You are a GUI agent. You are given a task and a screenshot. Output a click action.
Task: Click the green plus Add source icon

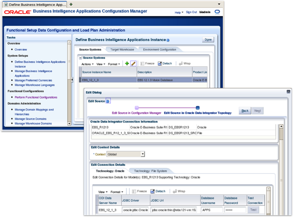tap(127, 63)
